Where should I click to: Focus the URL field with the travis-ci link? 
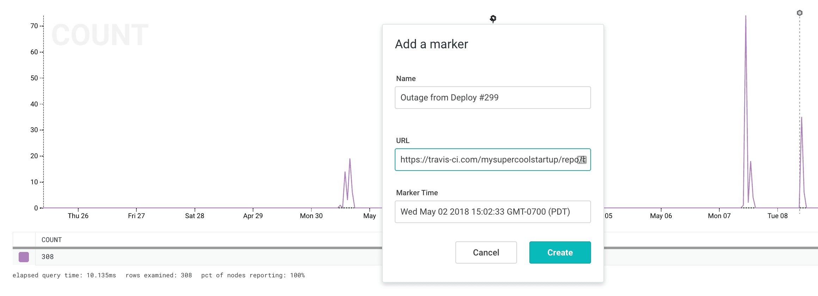486,160
